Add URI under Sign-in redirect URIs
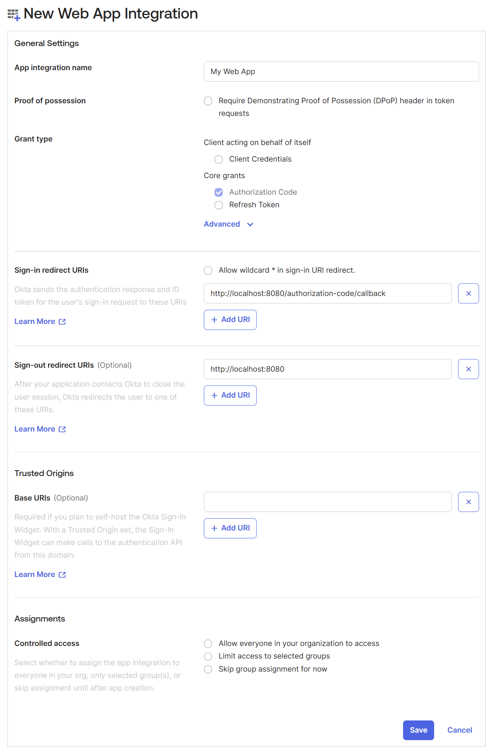Image resolution: width=492 pixels, height=750 pixels. pyautogui.click(x=230, y=320)
